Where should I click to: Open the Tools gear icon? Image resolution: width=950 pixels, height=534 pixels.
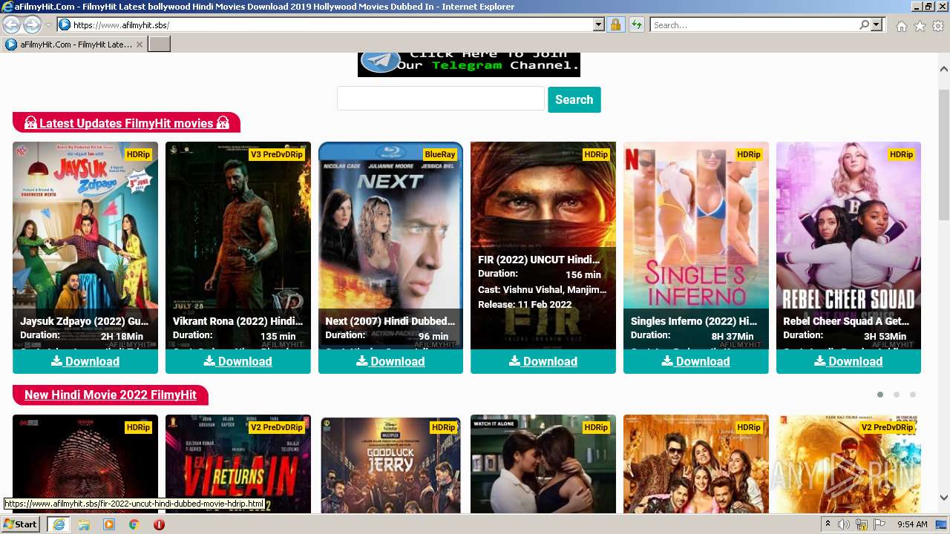(938, 26)
